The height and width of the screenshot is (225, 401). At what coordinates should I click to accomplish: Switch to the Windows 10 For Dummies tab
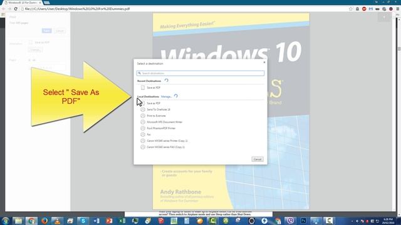tap(23, 2)
